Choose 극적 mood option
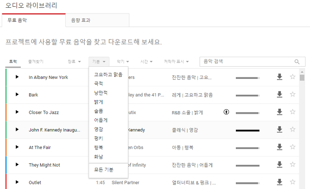Image resolution: width=310 pixels, height=189 pixels. [108, 84]
